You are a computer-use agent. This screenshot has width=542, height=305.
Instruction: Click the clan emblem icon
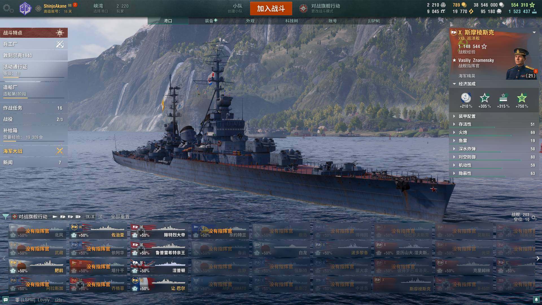pos(25,8)
